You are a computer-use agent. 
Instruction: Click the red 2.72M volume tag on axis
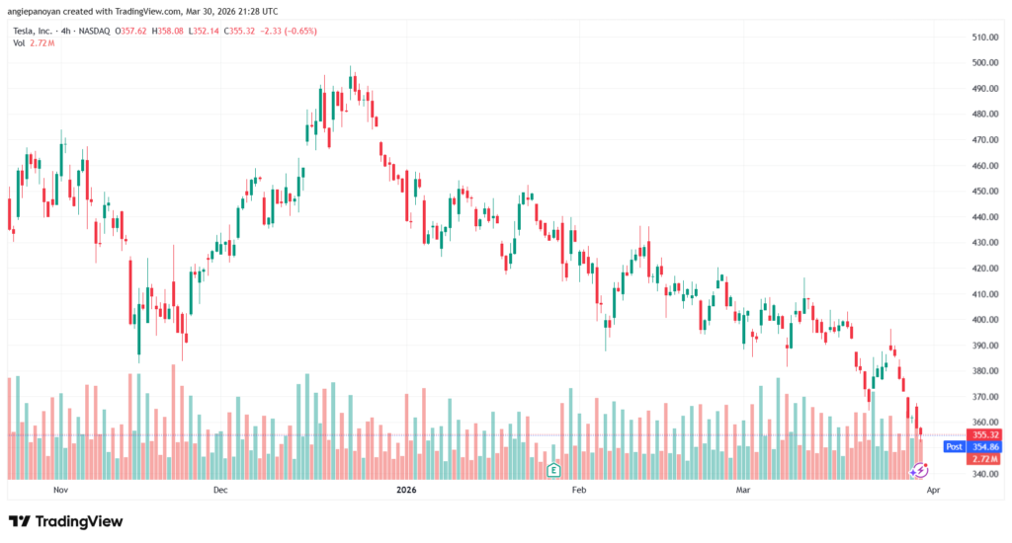(986, 459)
